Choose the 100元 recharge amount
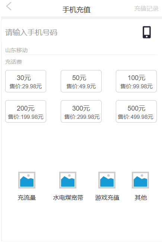This screenshot has height=244, width=162. click(136, 81)
